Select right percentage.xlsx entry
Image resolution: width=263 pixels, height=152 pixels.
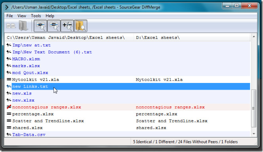(156, 114)
